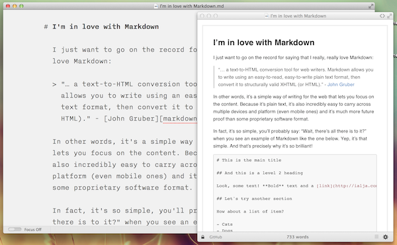
Task: Close the preview window
Action: (x=202, y=16)
